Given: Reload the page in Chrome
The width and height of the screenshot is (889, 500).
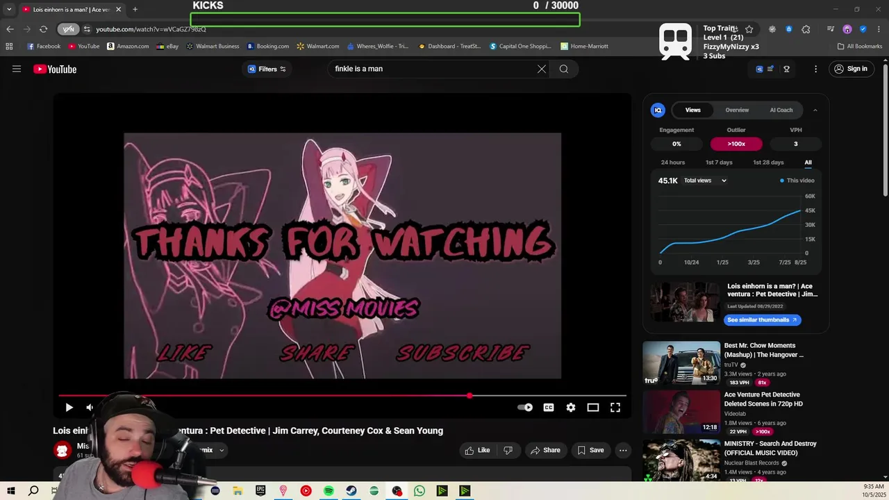Looking at the screenshot, I should (x=43, y=29).
